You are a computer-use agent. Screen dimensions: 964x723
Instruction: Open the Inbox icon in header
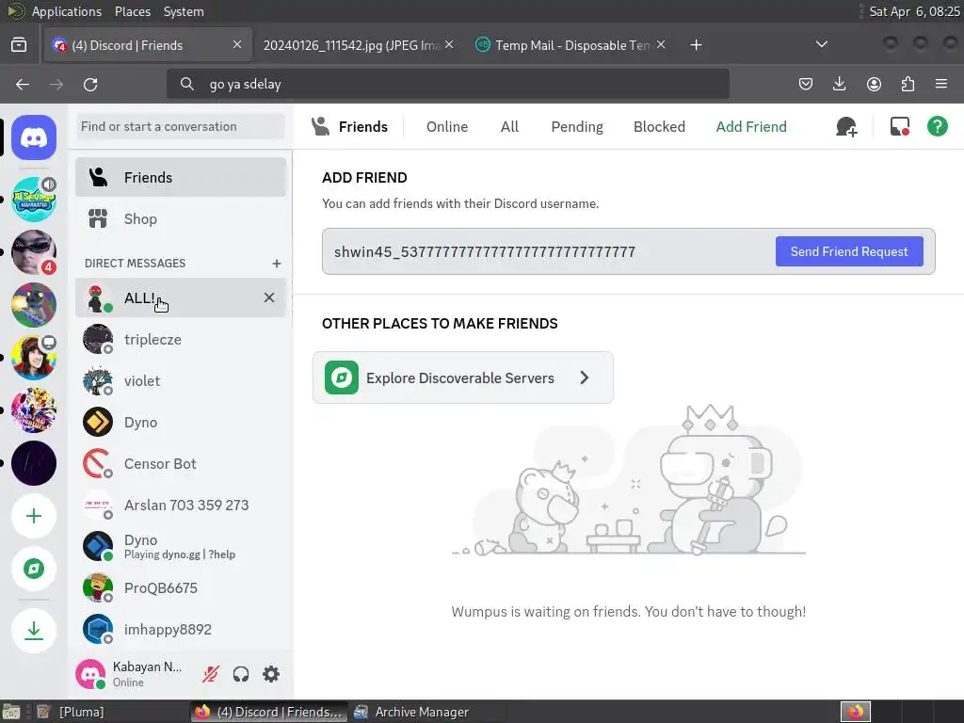[x=900, y=127]
